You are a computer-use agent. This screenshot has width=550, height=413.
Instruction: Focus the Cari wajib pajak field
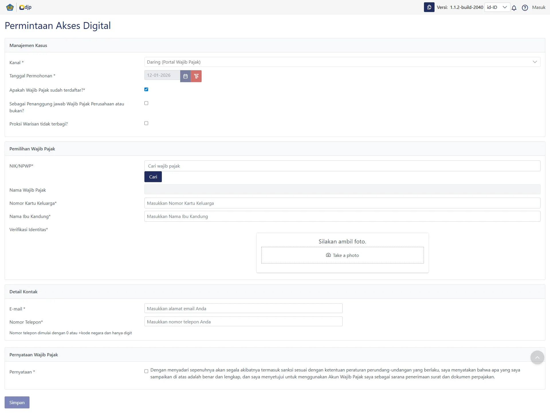[x=342, y=166]
